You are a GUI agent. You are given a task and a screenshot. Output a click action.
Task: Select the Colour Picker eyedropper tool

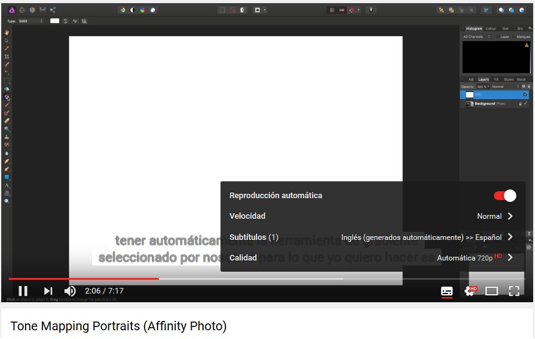click(x=6, y=49)
